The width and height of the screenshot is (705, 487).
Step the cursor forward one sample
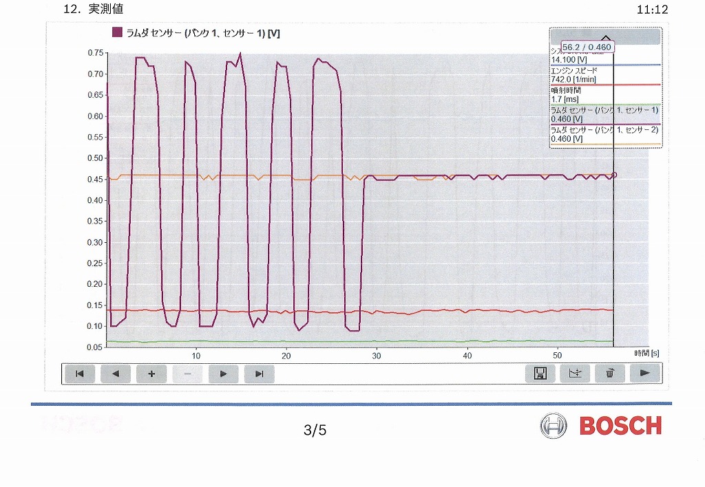tap(223, 374)
